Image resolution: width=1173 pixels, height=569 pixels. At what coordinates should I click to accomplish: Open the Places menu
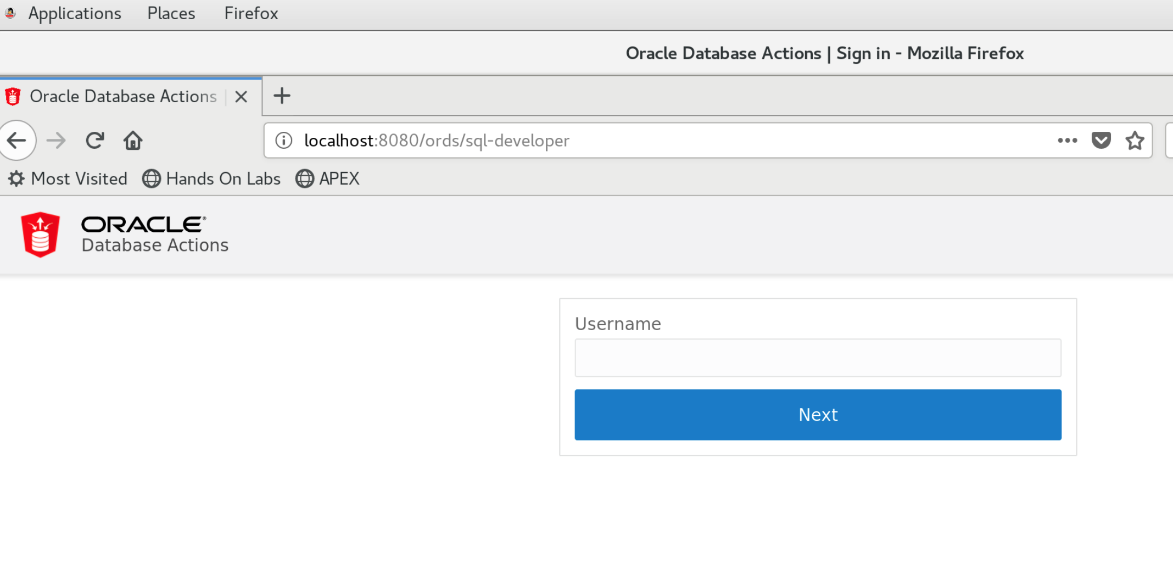click(x=171, y=13)
